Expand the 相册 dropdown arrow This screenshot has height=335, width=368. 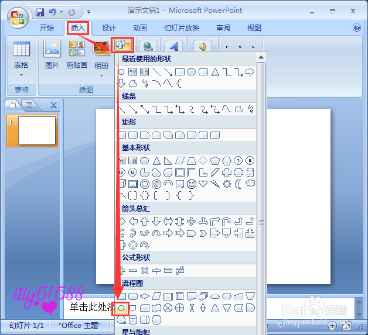coord(101,75)
